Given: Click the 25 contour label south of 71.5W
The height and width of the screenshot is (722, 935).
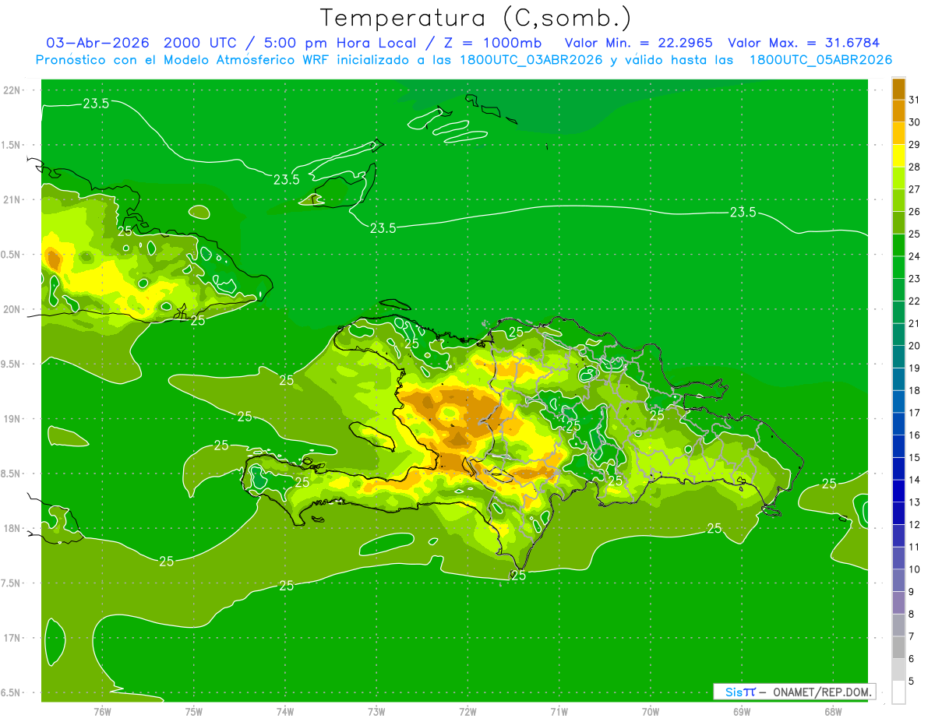Looking at the screenshot, I should click(x=518, y=576).
